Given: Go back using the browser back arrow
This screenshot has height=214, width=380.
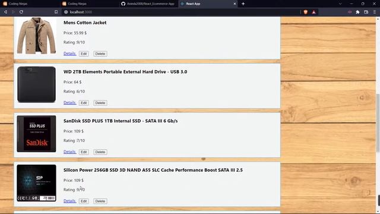Looking at the screenshot, I should point(5,12).
